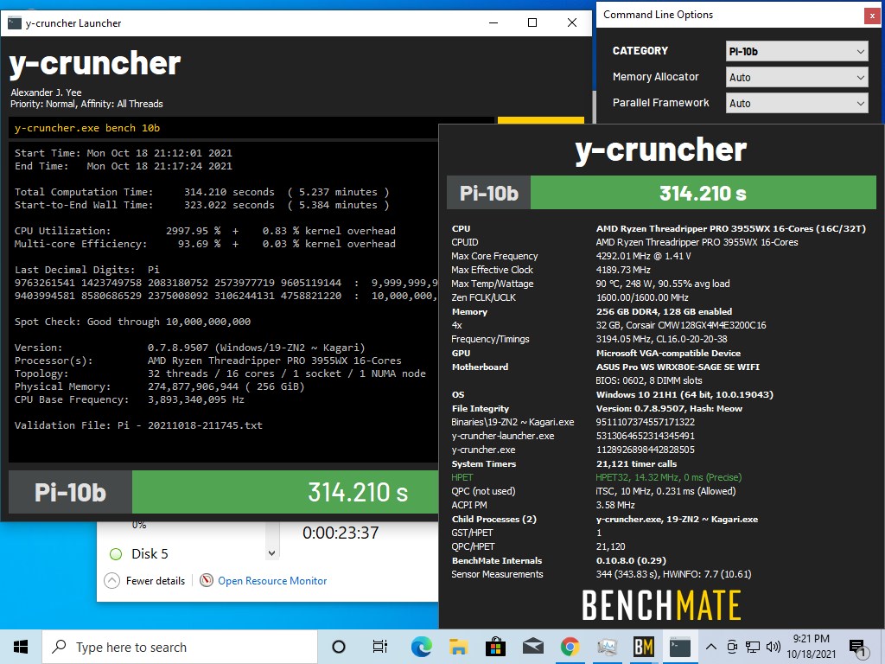Image resolution: width=885 pixels, height=664 pixels.
Task: Click the Max Core Frequency value
Action: (x=643, y=256)
